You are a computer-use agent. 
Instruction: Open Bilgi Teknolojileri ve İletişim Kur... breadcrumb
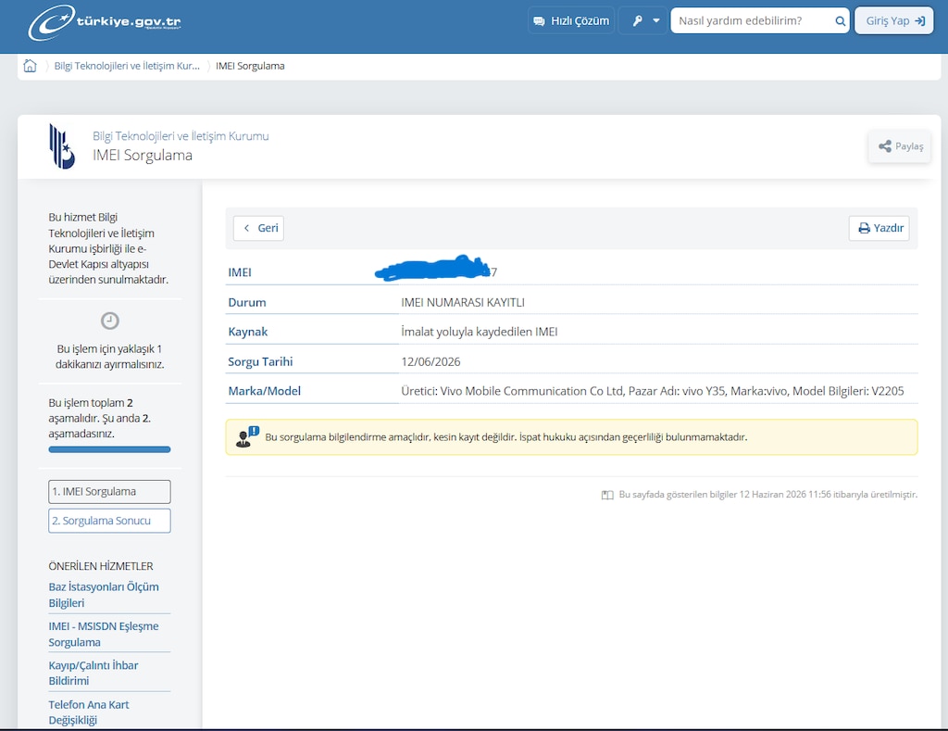[127, 66]
